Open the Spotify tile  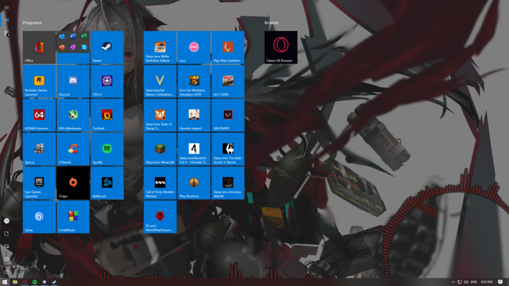(x=107, y=149)
